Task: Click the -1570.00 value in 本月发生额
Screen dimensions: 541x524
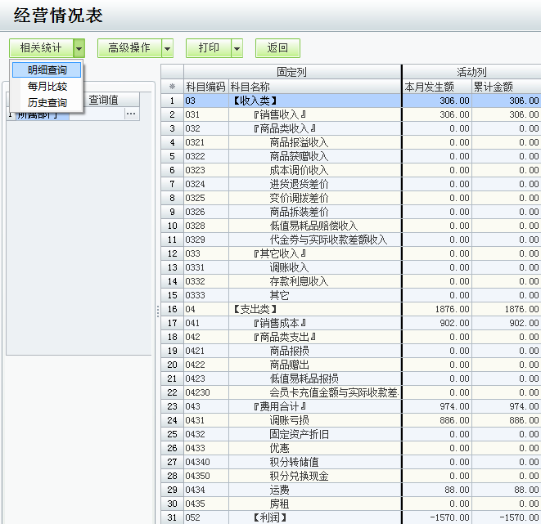Action: [449, 517]
